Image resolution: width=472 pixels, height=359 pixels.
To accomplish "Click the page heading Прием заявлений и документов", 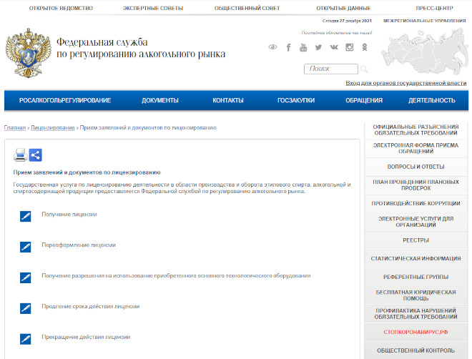I will click(87, 172).
